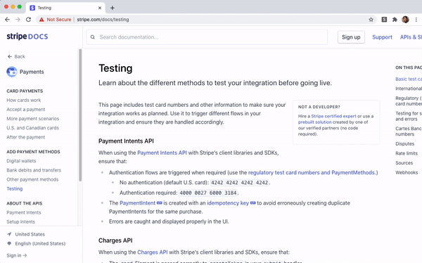Screen dimensions: 422x263
Task: Change the English (United States) language selector
Action: [40, 243]
